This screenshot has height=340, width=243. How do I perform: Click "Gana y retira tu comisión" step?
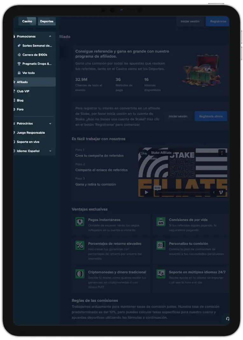click(95, 184)
